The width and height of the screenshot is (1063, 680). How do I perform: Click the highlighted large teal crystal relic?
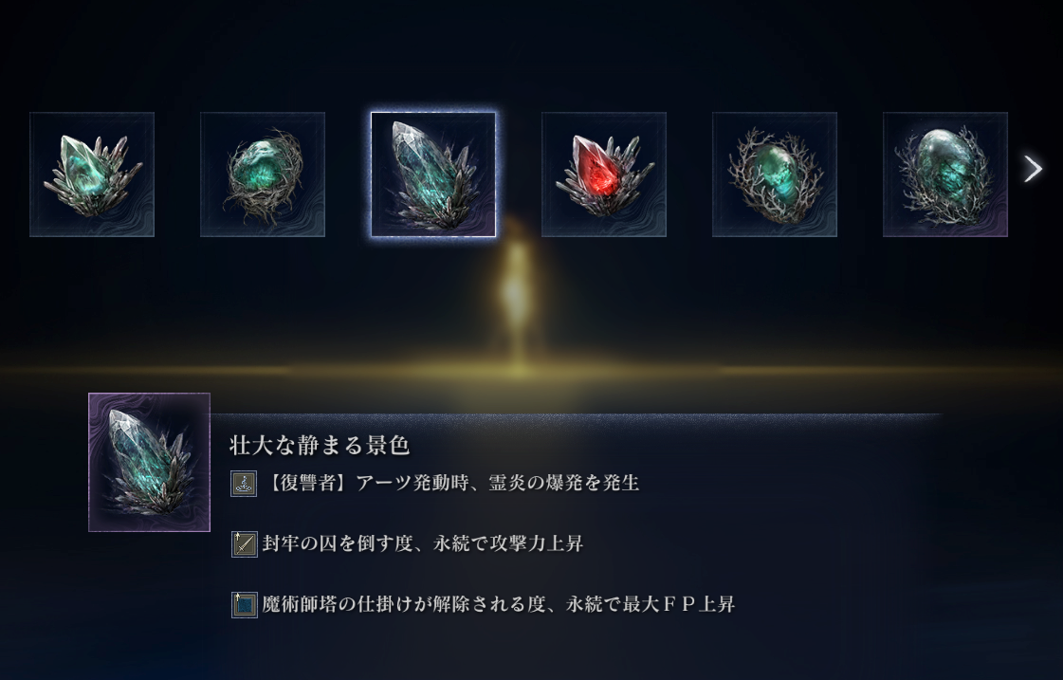(433, 175)
